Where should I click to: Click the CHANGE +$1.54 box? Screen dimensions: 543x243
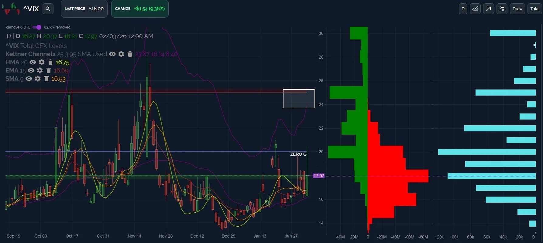point(140,9)
